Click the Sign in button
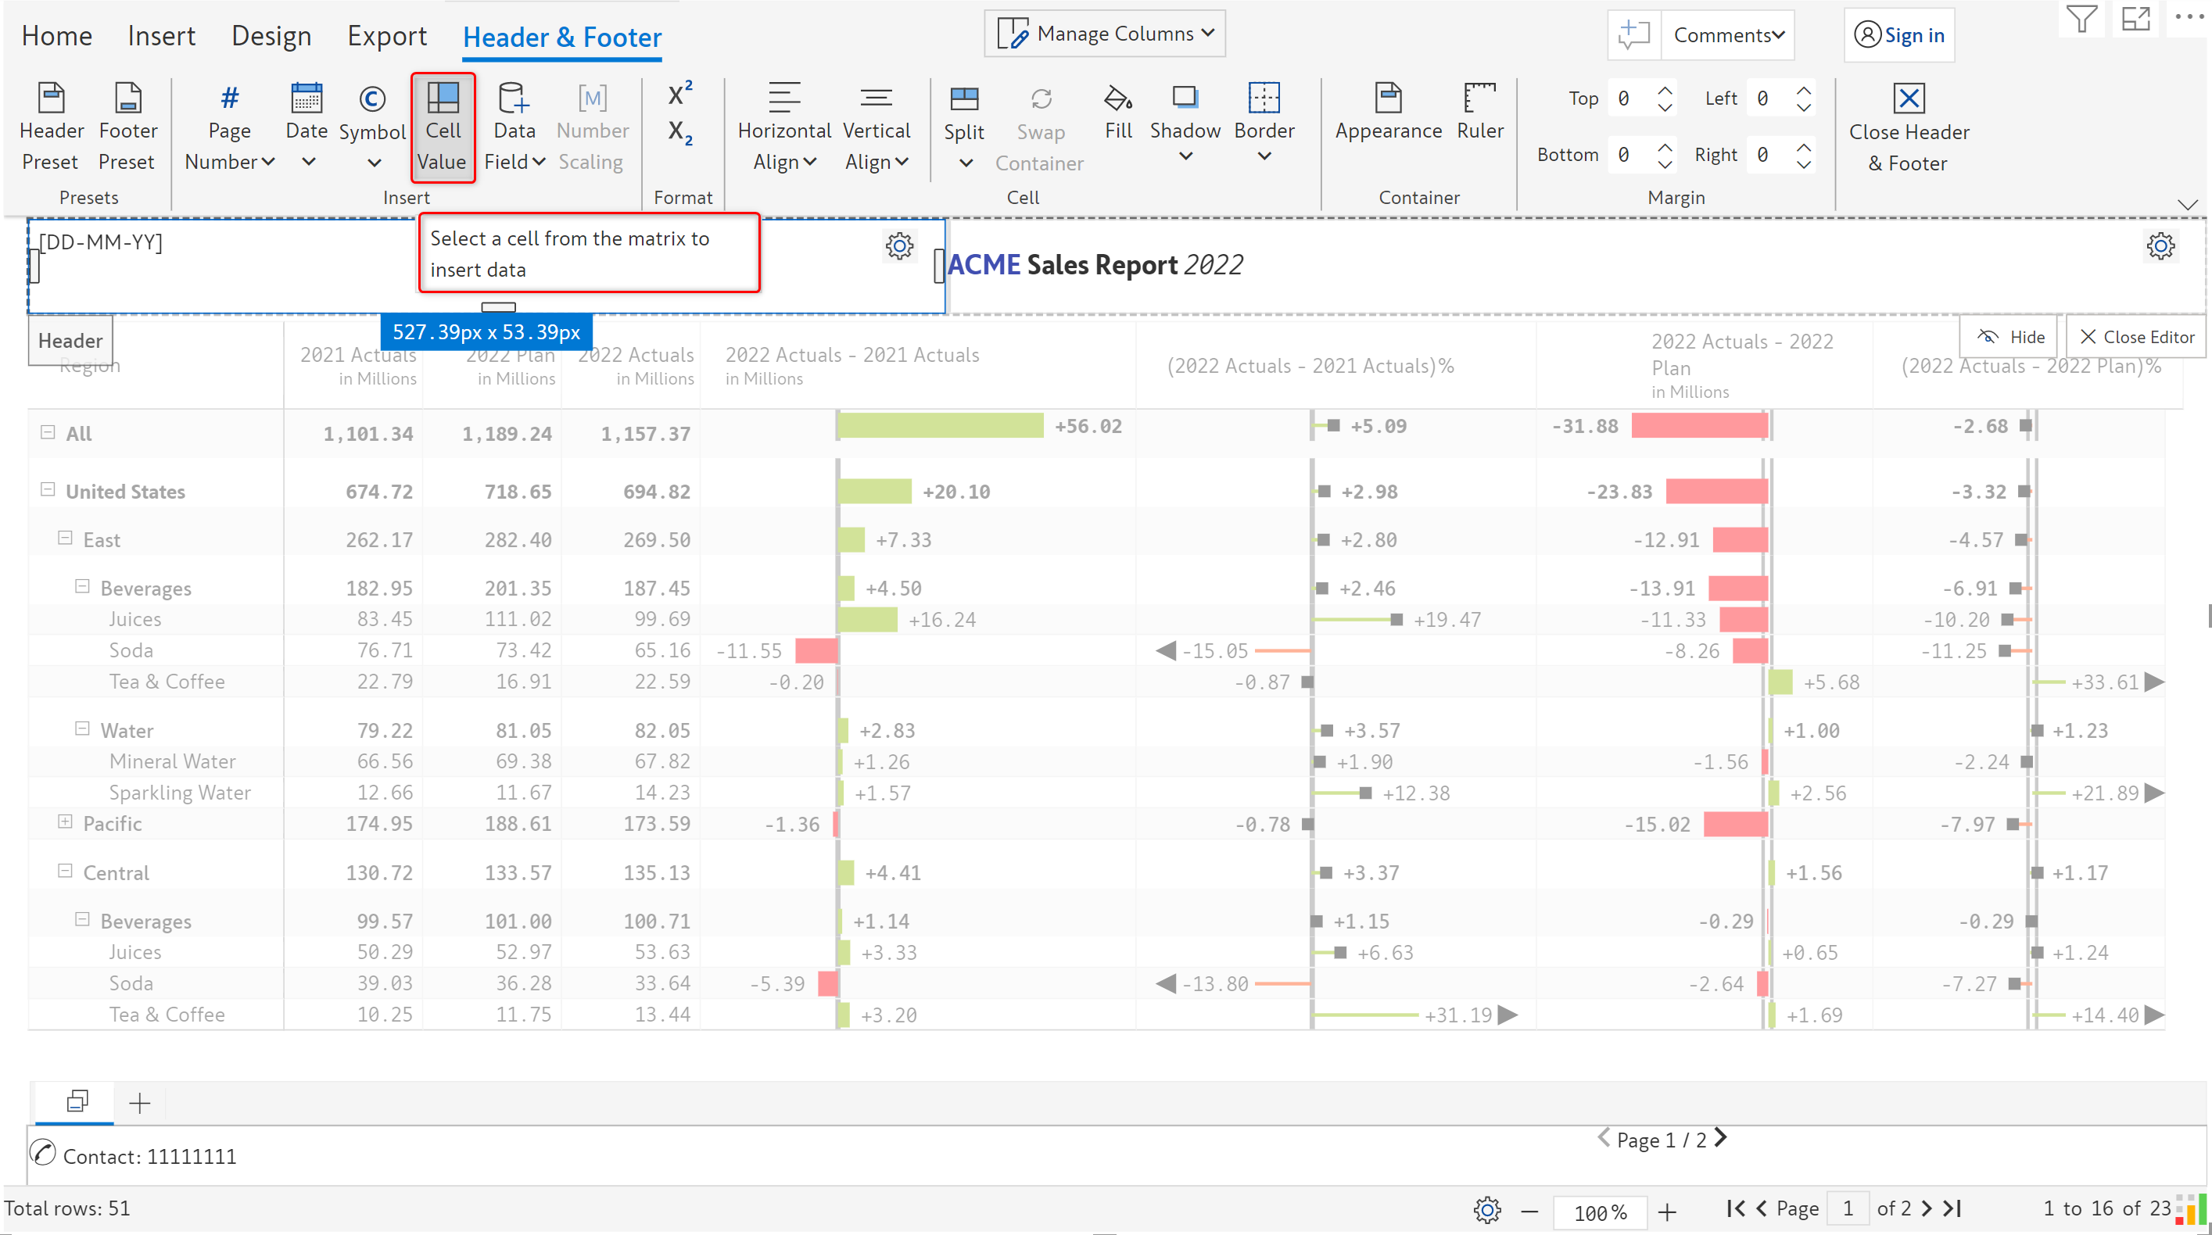 point(1898,35)
